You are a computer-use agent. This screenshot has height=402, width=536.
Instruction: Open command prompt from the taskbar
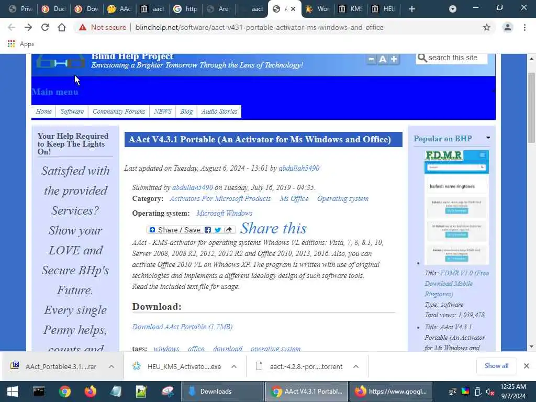point(39,392)
